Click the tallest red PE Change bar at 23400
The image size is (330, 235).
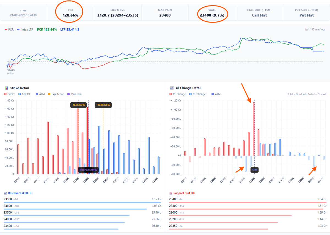[x=253, y=129]
